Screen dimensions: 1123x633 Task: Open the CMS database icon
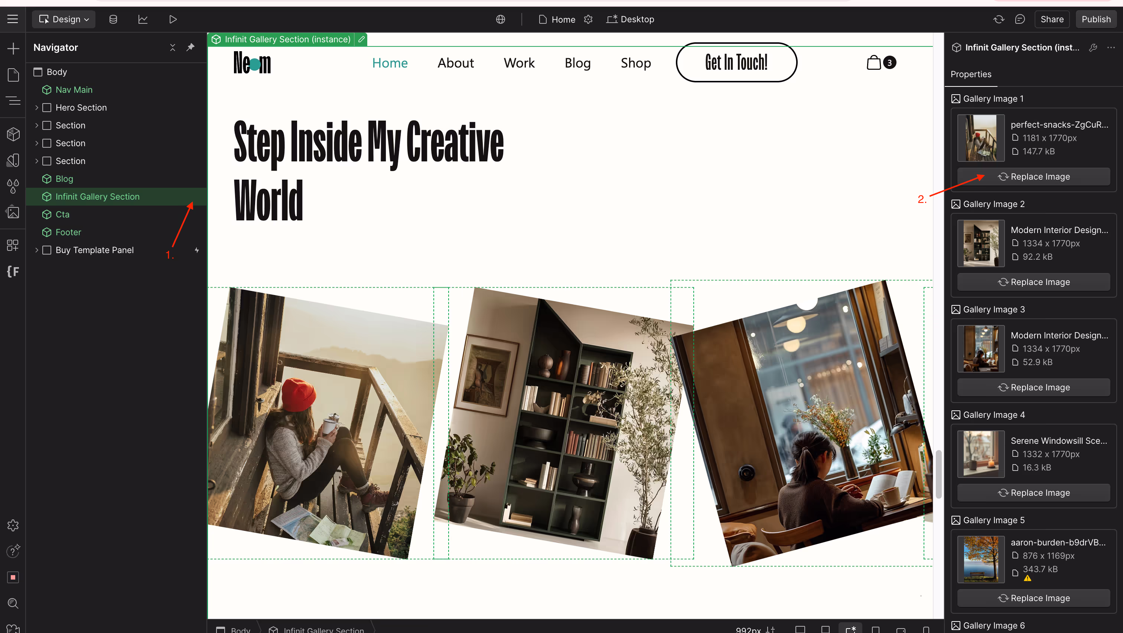coord(113,19)
